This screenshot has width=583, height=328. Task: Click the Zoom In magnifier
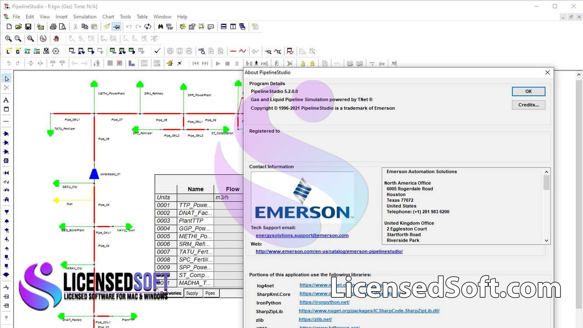(x=8, y=39)
